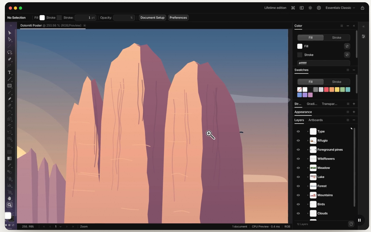Toggle the light/dark theme sun icon
371x232 pixels.
coord(310,8)
